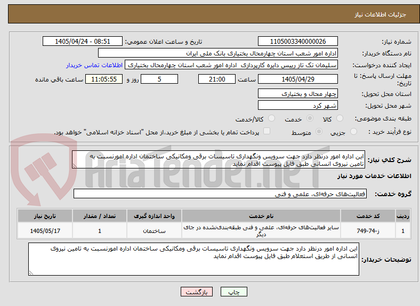The height and width of the screenshot is (306, 420).
Task: Click the چاپ print button
Action: [x=234, y=292]
